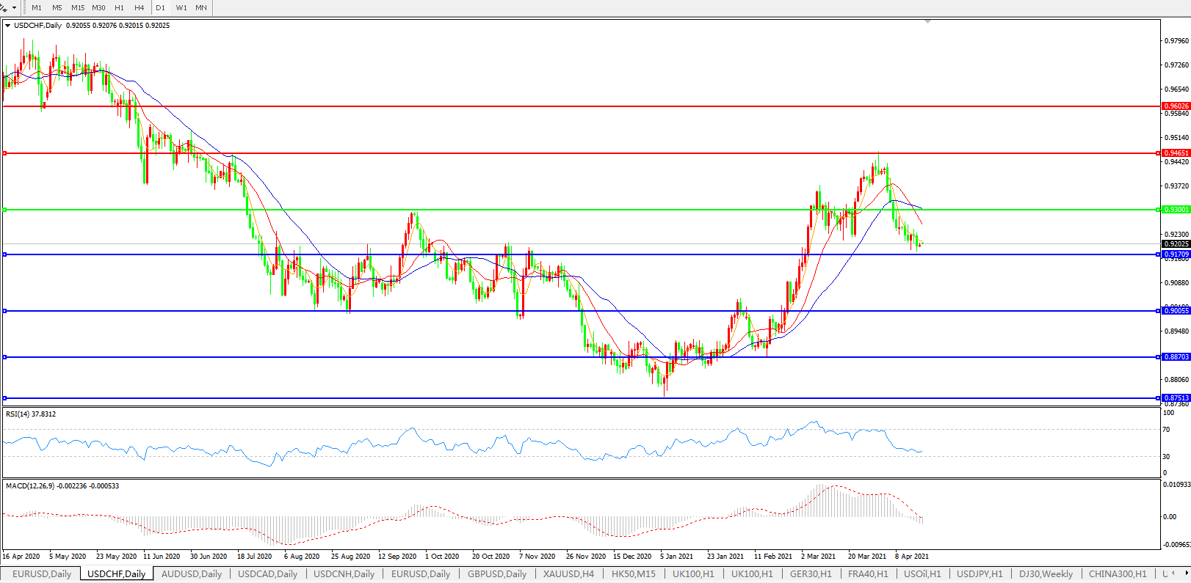Screen dimensions: 1191x583
Task: Select the GER30,H1 chart tab
Action: pyautogui.click(x=811, y=574)
